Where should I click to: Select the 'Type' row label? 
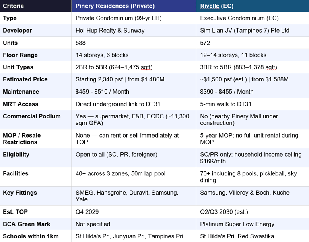[x=36, y=18]
